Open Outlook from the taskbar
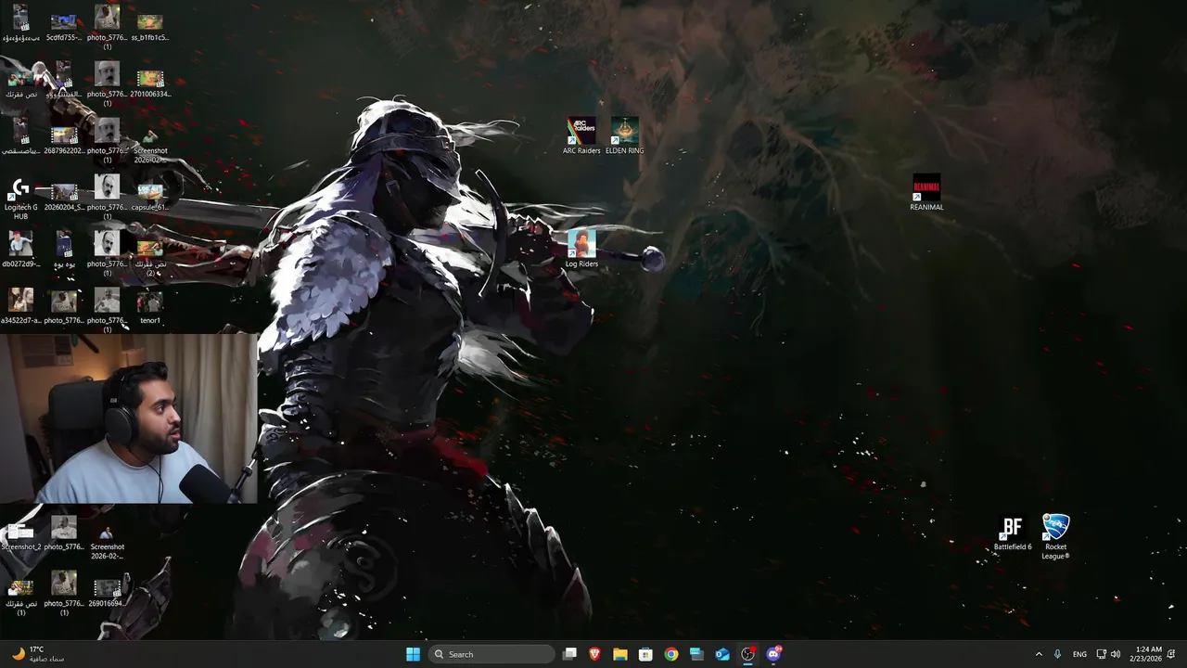The height and width of the screenshot is (668, 1187). tap(722, 654)
